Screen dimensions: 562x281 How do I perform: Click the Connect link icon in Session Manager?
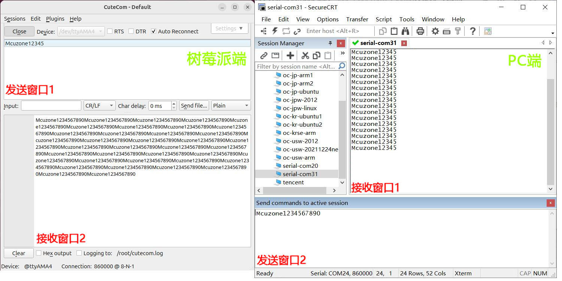264,56
